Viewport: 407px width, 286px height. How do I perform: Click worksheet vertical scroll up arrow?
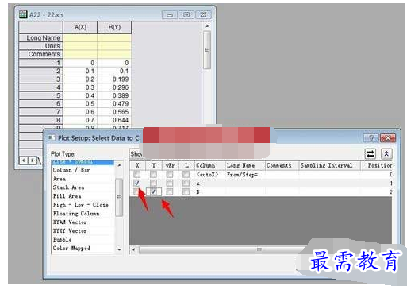207,26
